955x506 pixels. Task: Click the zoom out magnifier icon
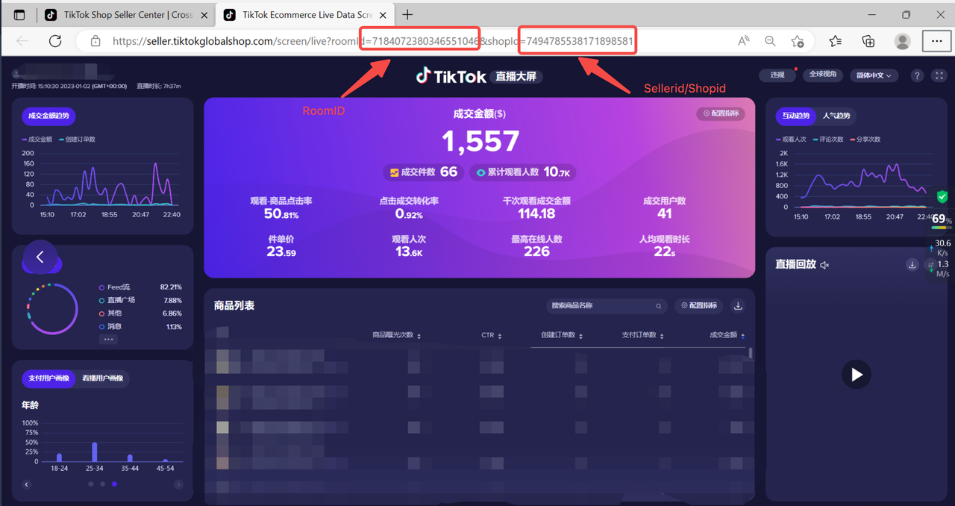770,41
